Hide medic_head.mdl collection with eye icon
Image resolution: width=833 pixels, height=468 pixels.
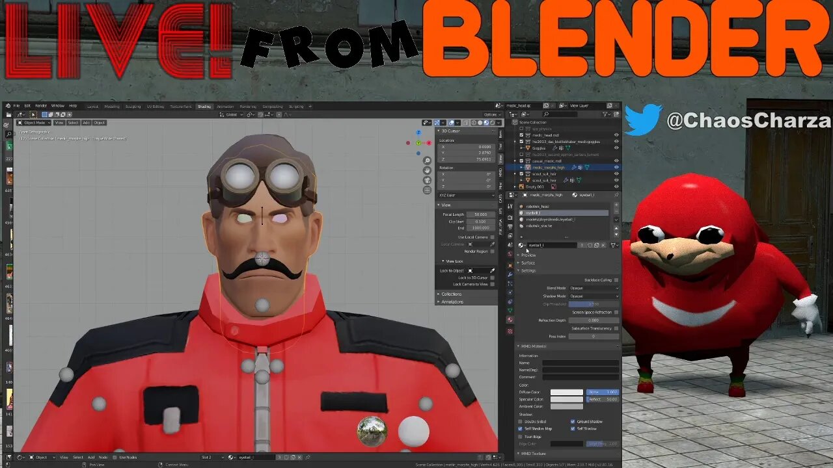click(x=616, y=135)
